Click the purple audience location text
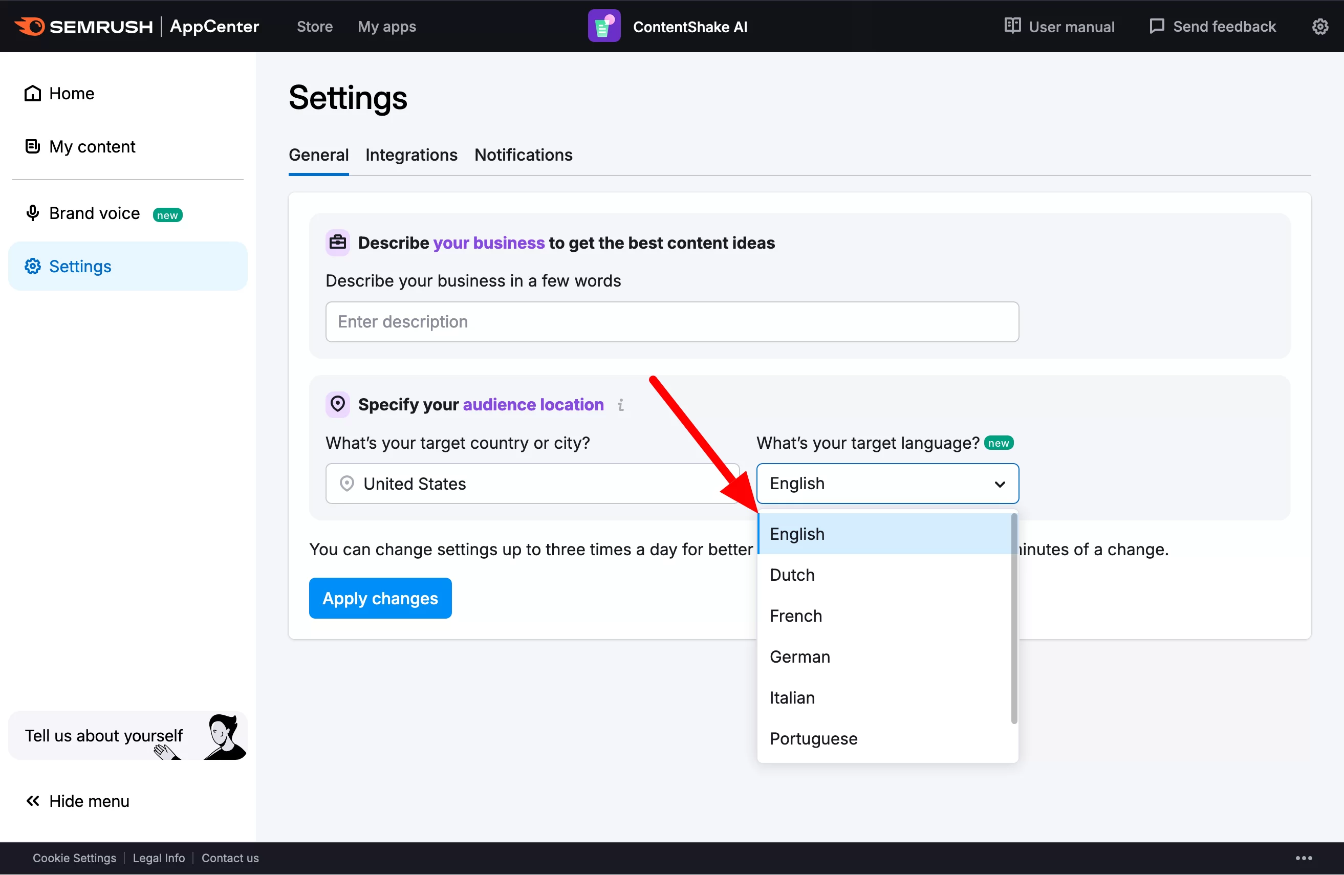This screenshot has width=1344, height=875. (x=533, y=404)
